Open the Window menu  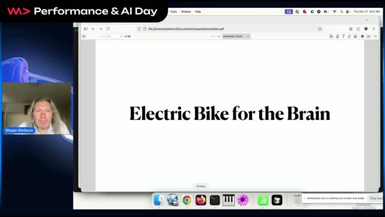[186, 11]
